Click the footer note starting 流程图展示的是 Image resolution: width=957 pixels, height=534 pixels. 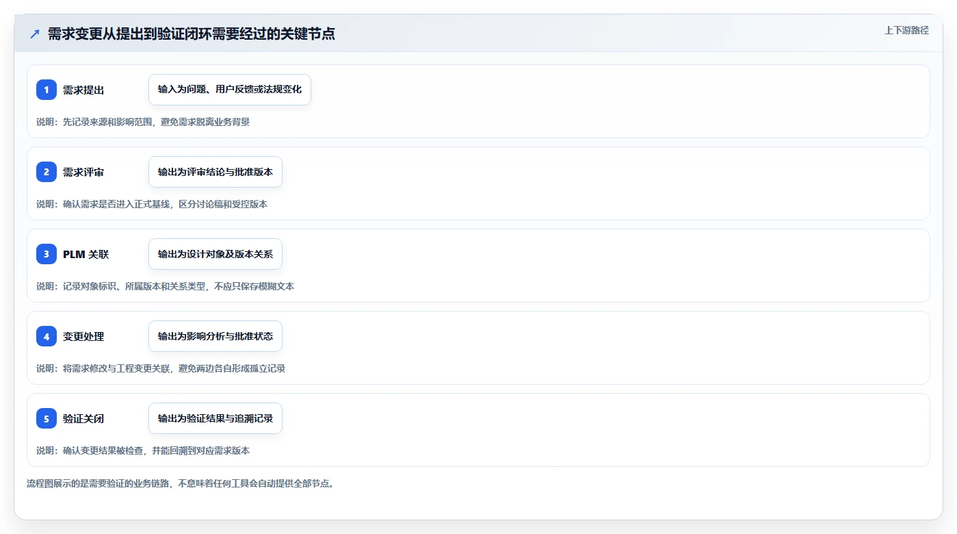pos(181,483)
